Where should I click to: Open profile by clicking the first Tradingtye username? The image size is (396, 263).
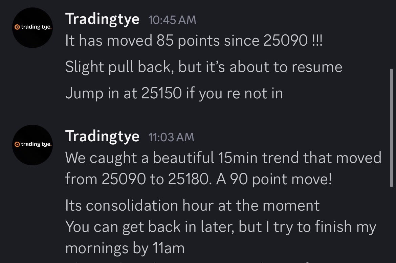click(x=102, y=19)
